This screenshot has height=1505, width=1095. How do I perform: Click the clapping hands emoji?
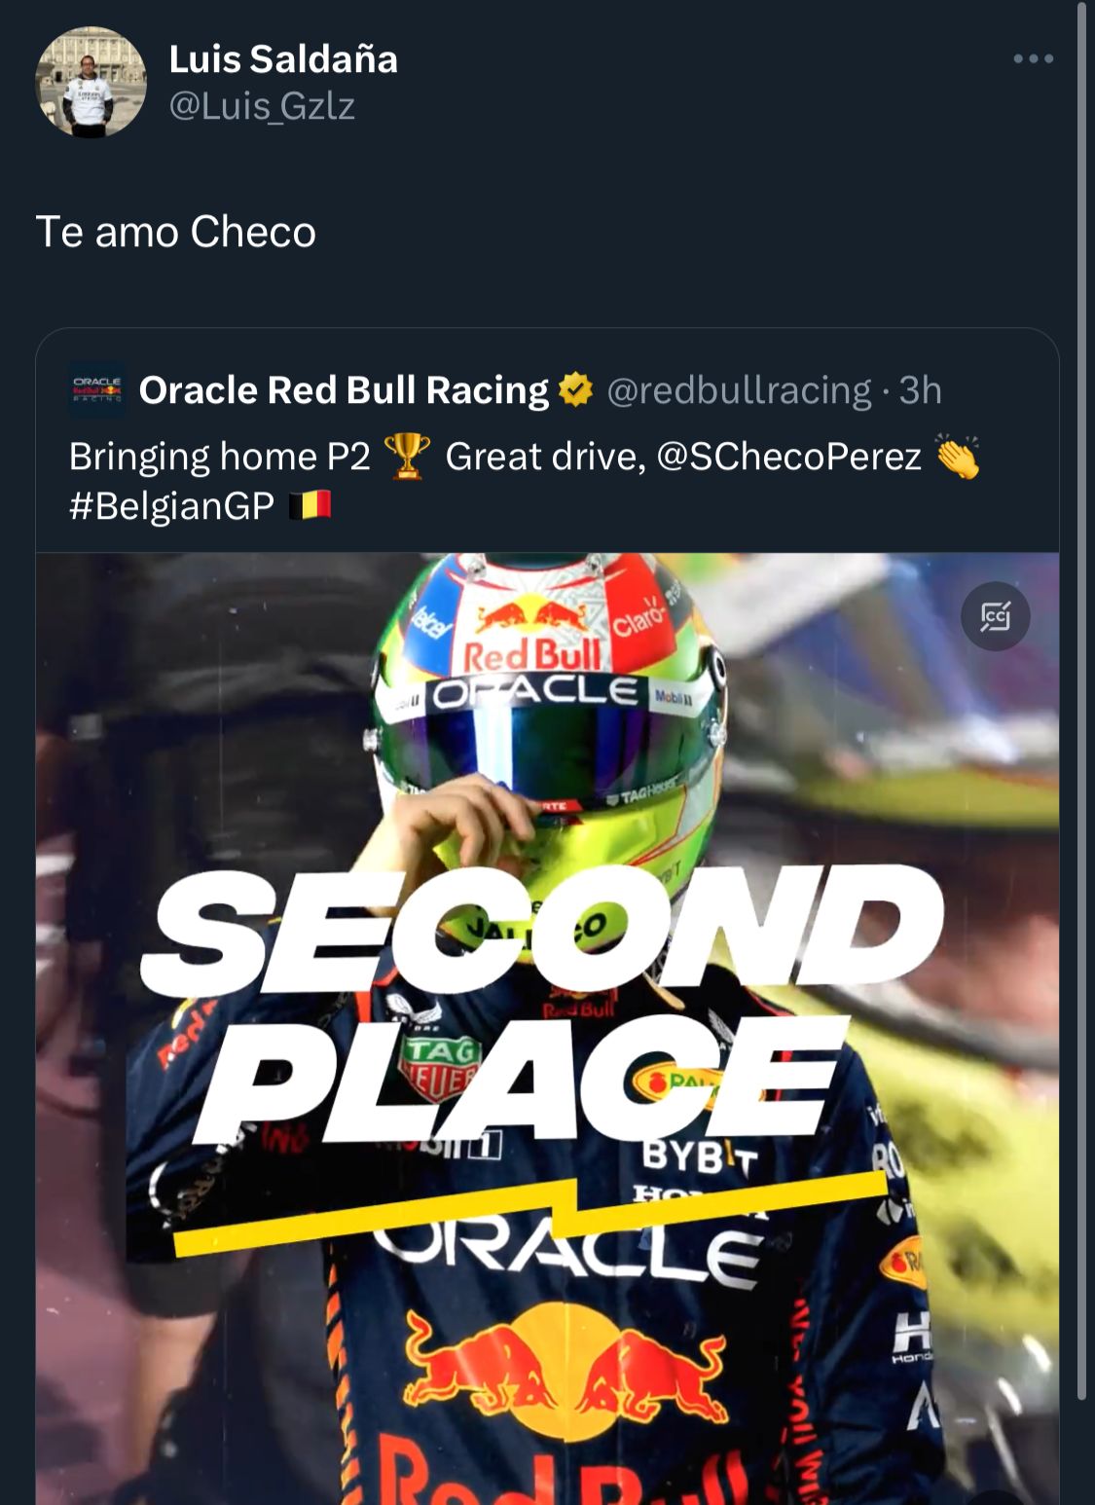(x=957, y=456)
